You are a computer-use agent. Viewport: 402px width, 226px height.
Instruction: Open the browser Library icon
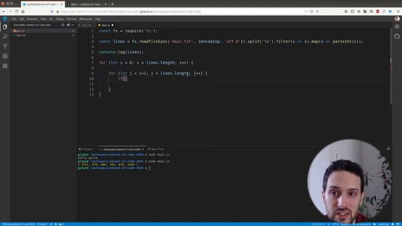[x=346, y=11]
